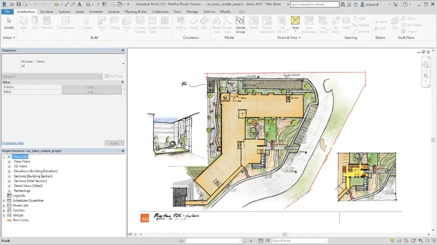Click the Apply button in Properties
This screenshot has width=437, height=245.
pos(114,143)
